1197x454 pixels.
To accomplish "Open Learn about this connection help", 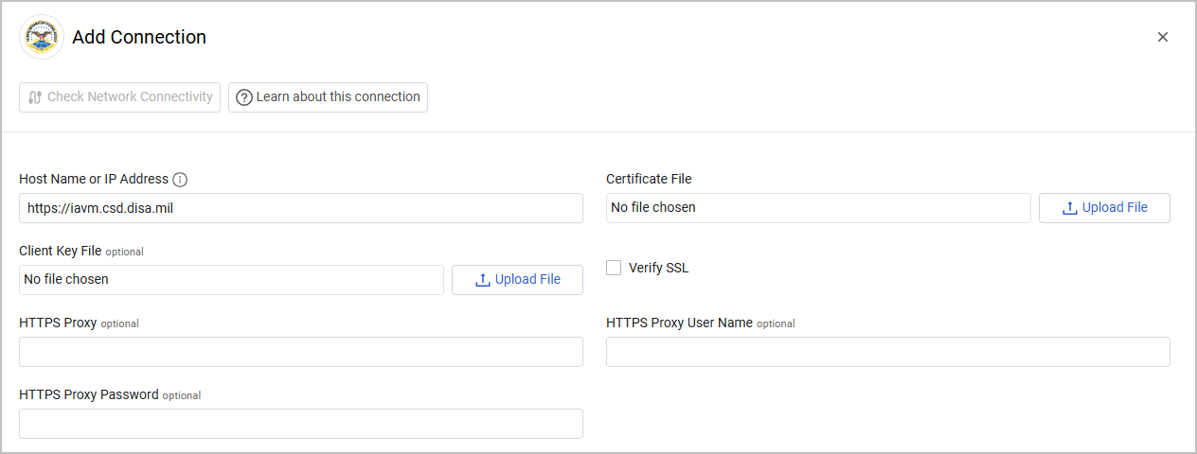I will pyautogui.click(x=328, y=97).
